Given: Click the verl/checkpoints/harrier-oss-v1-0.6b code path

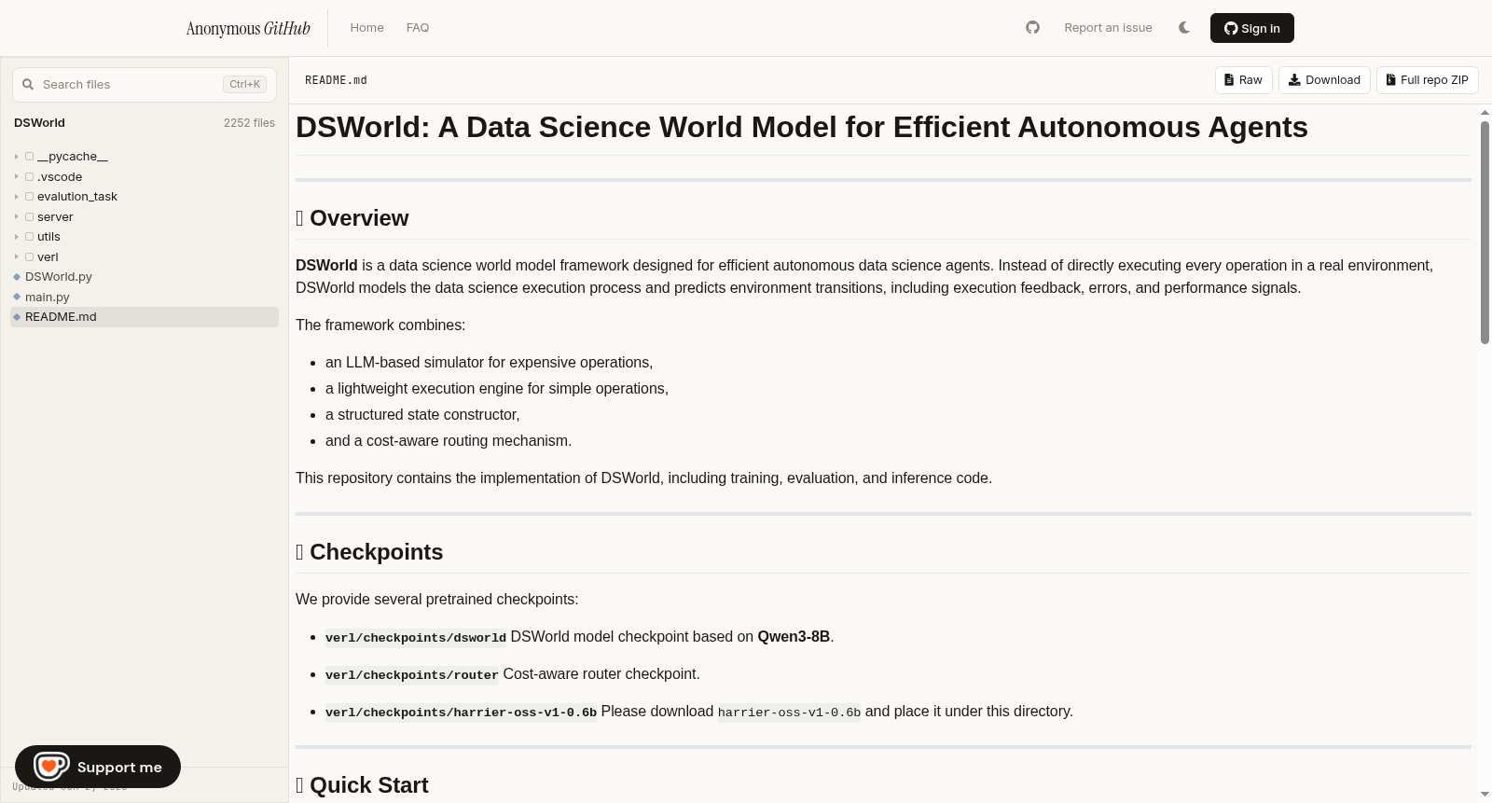Looking at the screenshot, I should 461,713.
